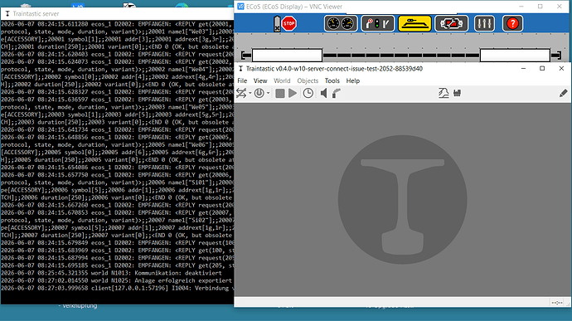Toggle the mute speaker icon

coord(323,94)
